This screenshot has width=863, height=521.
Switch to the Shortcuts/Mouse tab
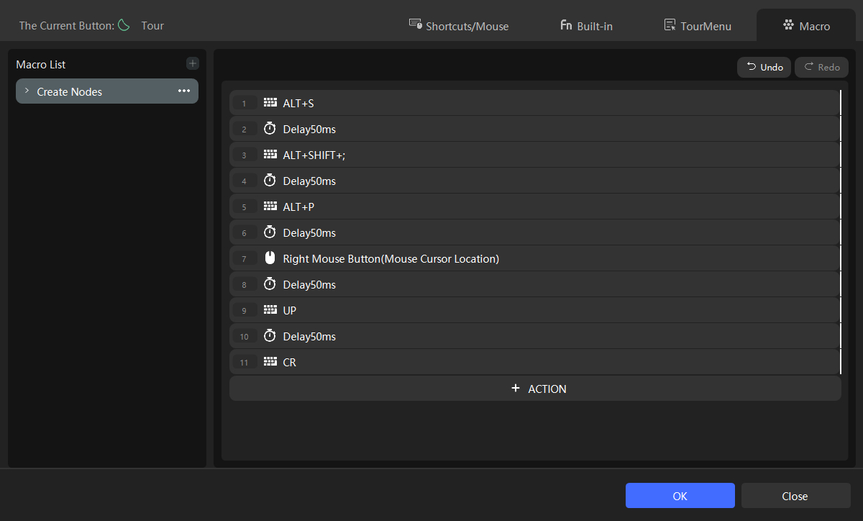459,26
